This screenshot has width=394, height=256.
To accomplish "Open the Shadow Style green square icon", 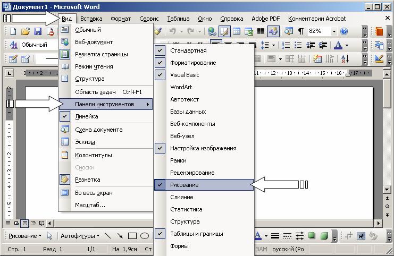I will tap(312, 236).
